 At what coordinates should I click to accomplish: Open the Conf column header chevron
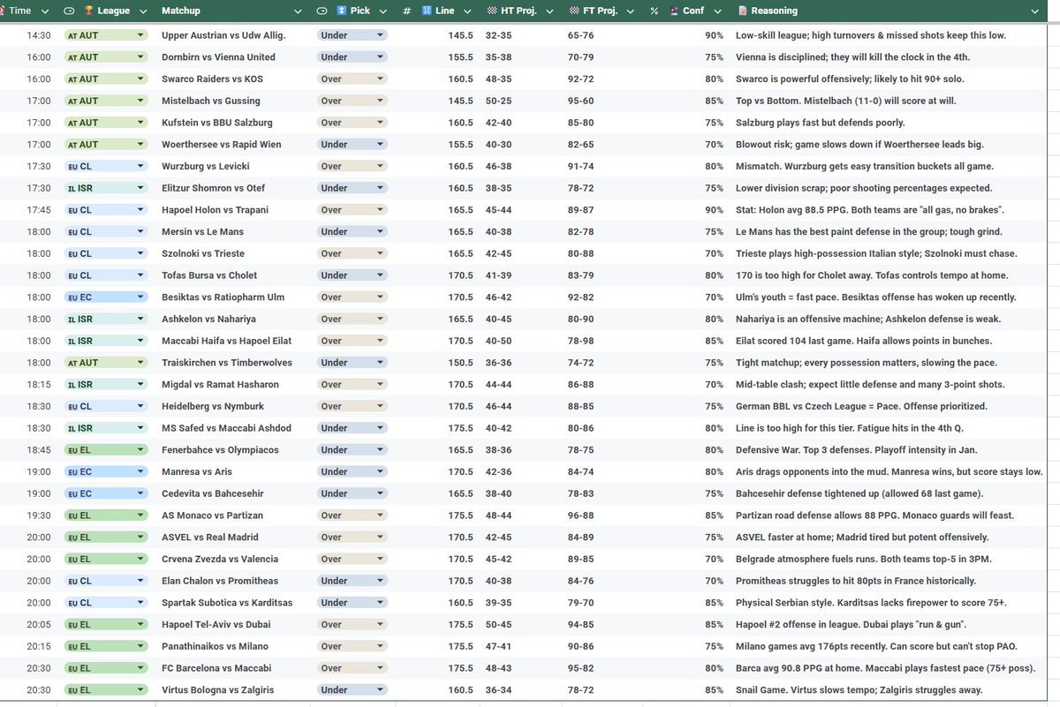coord(718,11)
